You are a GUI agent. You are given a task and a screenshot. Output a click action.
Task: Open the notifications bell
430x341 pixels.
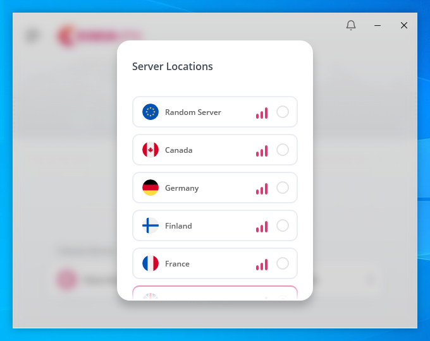351,25
